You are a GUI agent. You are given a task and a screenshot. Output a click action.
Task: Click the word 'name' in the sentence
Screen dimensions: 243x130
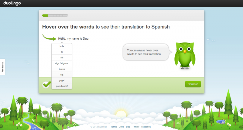[75, 39]
